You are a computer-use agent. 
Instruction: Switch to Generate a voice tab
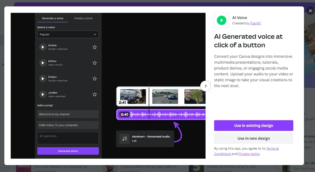(52, 18)
